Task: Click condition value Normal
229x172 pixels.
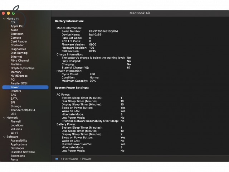Action: click(x=94, y=77)
